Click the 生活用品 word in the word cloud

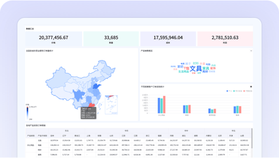[184, 72]
